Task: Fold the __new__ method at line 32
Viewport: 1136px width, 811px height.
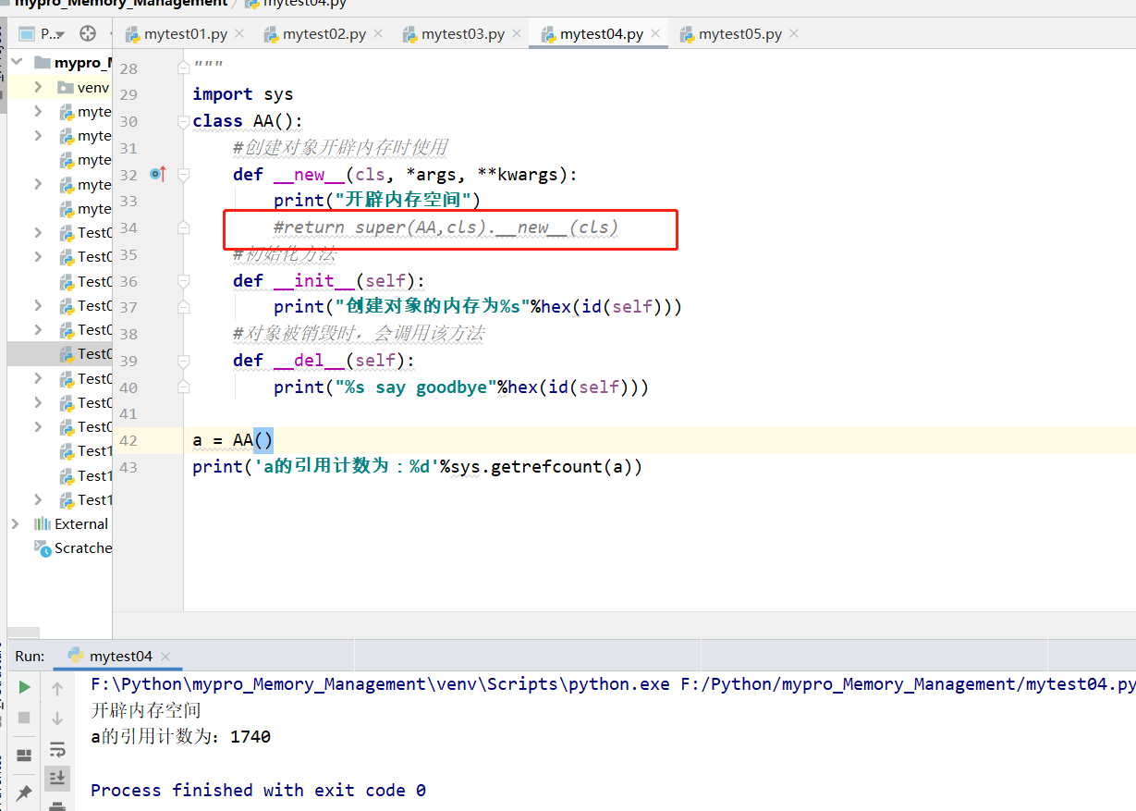Action: (x=184, y=175)
